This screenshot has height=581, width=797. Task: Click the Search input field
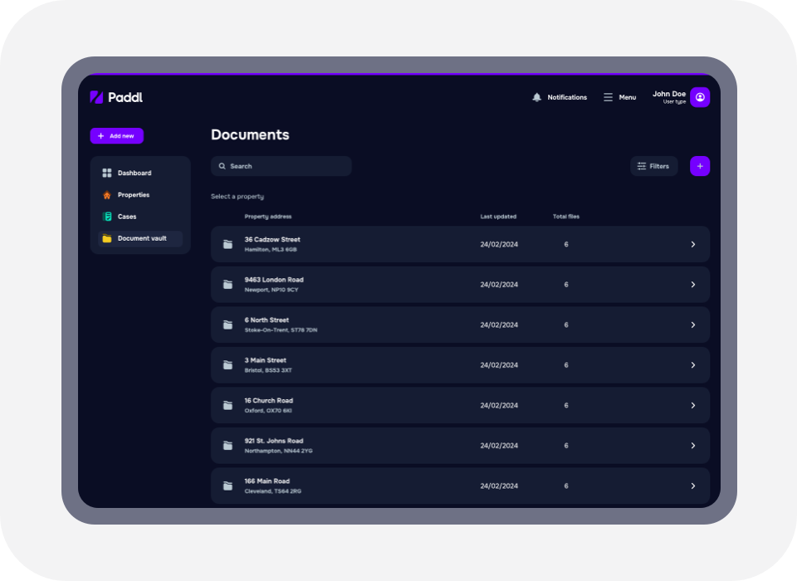coord(281,166)
